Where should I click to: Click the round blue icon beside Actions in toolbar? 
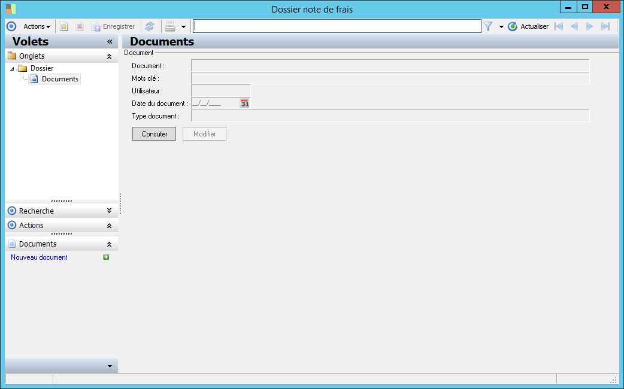click(11, 27)
